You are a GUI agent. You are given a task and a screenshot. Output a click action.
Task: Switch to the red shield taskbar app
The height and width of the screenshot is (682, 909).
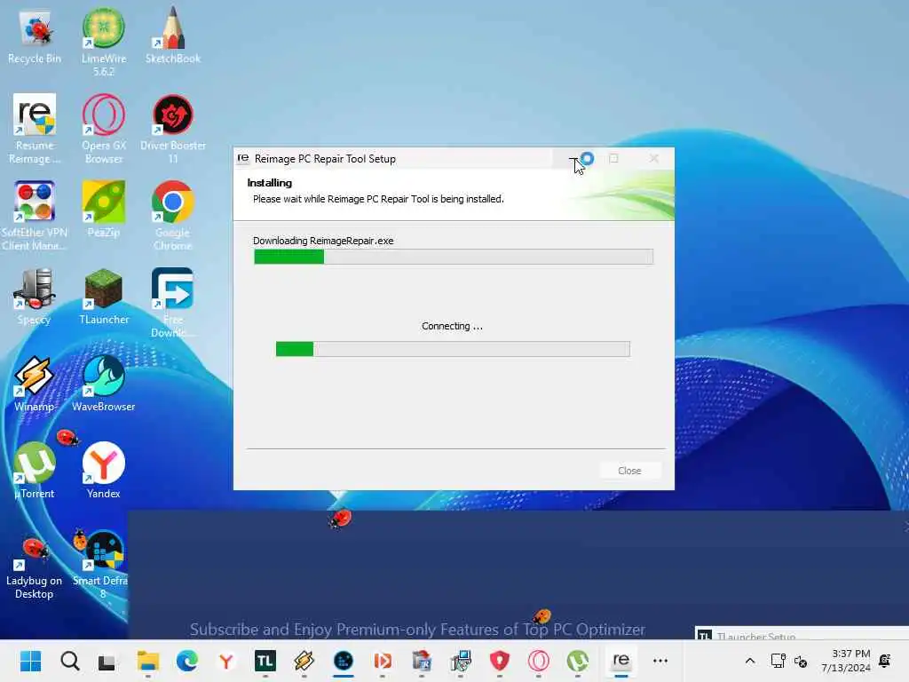pos(500,661)
